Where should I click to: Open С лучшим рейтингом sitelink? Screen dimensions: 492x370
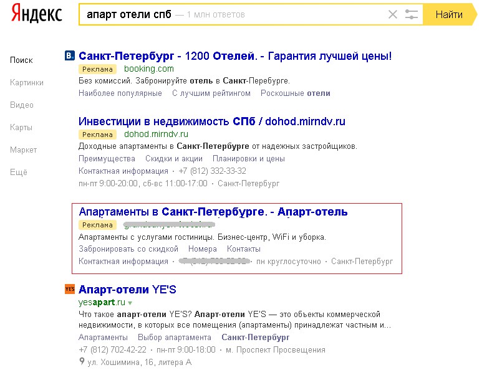pyautogui.click(x=211, y=93)
